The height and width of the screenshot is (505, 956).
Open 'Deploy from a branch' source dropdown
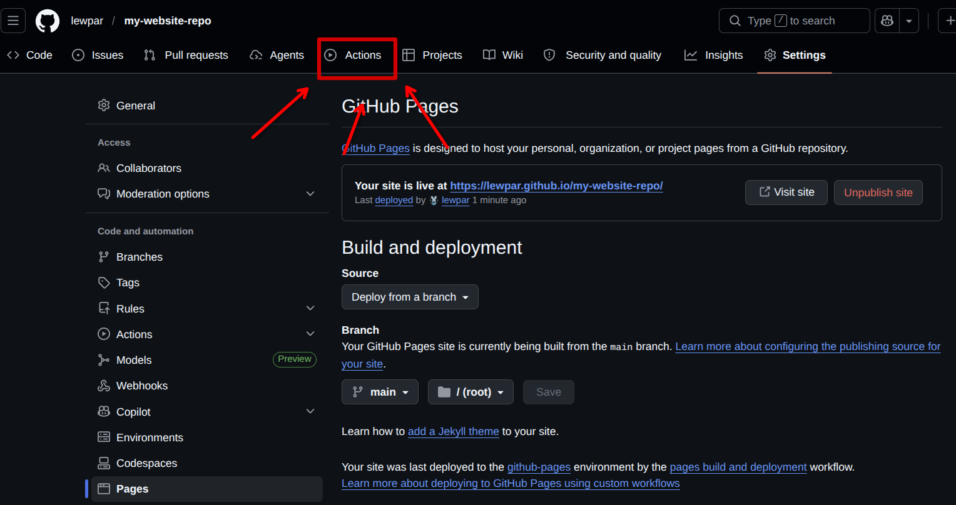(410, 297)
